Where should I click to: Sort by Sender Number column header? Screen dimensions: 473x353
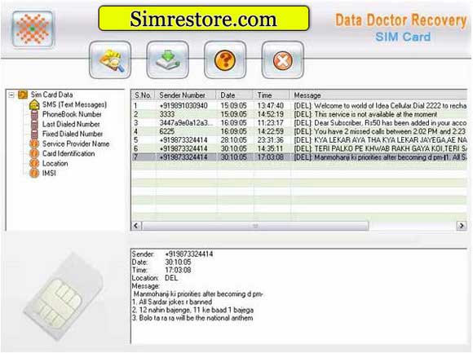tap(185, 95)
